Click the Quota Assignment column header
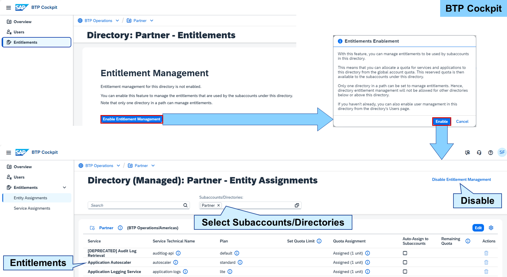 pos(349,241)
